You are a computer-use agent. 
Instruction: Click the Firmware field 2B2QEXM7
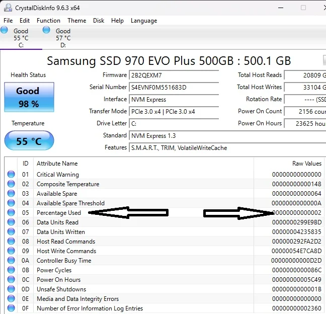tap(174, 75)
